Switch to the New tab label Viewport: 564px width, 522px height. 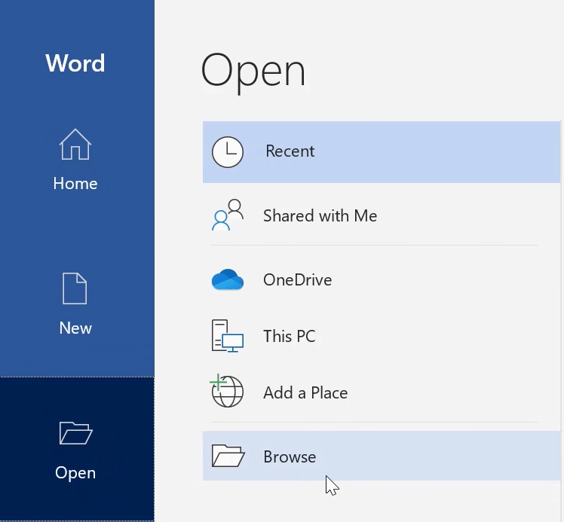click(x=75, y=328)
